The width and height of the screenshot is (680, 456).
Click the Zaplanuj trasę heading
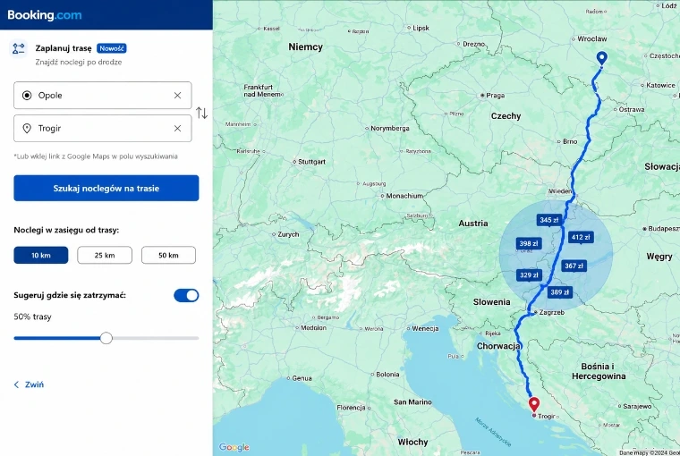point(64,48)
